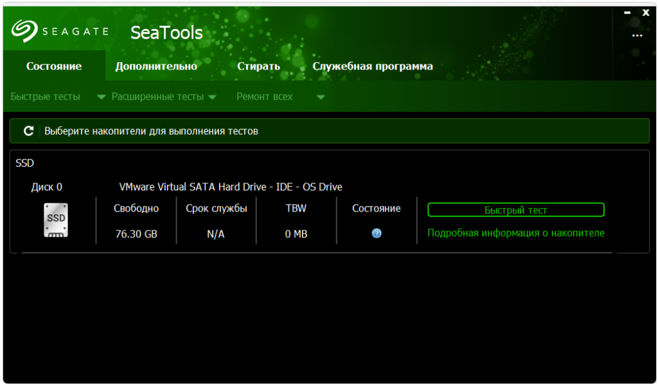This screenshot has height=386, width=658.
Task: Click the SSD section heading
Action: pyautogui.click(x=25, y=163)
